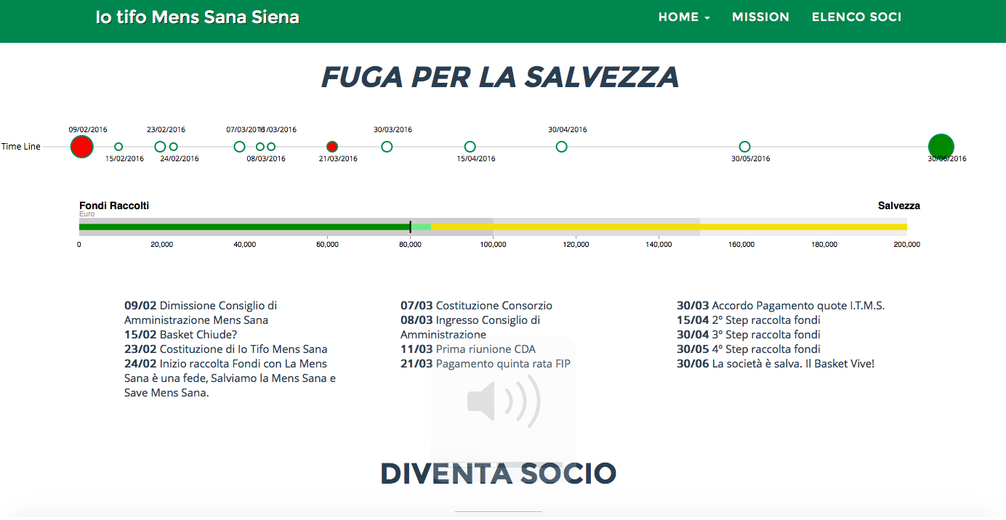Open the HOME dropdown menu
The image size is (1006, 520).
(683, 17)
